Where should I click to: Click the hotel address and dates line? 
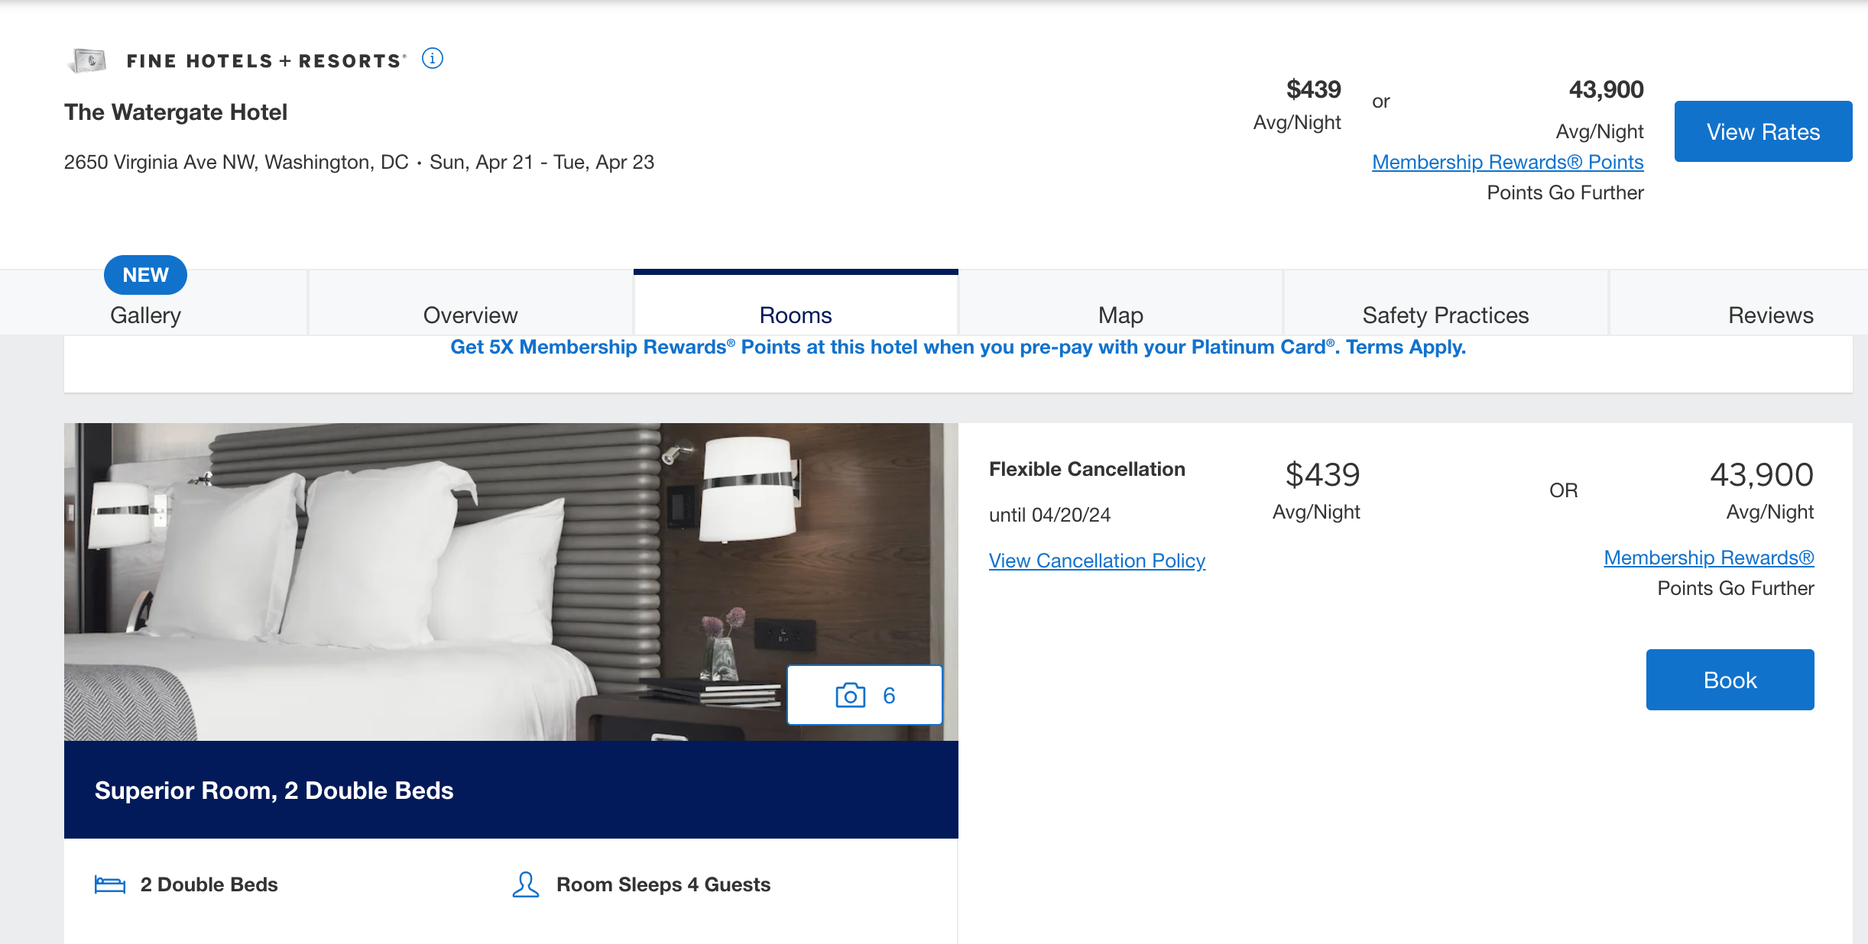pyautogui.click(x=359, y=162)
